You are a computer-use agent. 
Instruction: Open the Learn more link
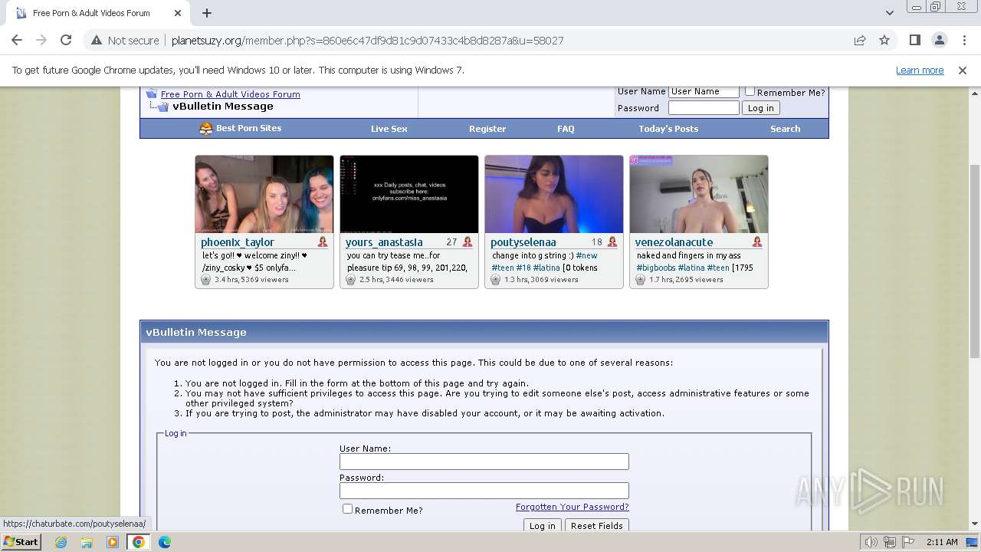pyautogui.click(x=920, y=70)
